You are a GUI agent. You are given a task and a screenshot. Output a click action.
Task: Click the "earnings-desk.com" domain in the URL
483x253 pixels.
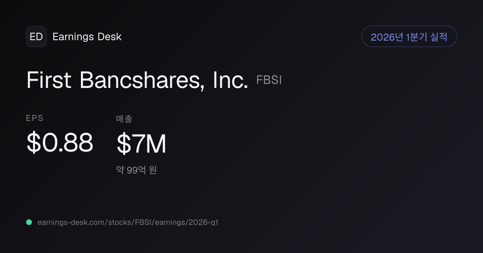(72, 222)
